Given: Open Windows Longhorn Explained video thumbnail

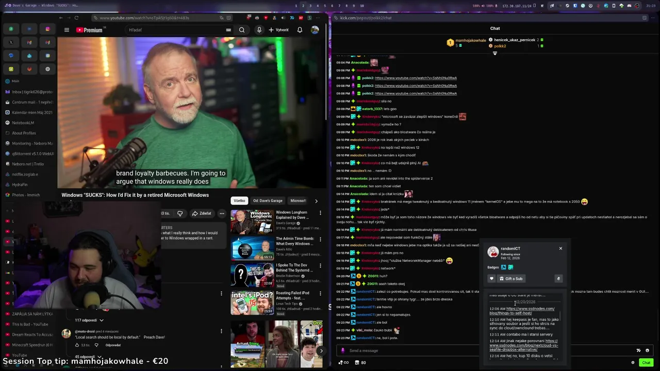Looking at the screenshot, I should coord(252,222).
